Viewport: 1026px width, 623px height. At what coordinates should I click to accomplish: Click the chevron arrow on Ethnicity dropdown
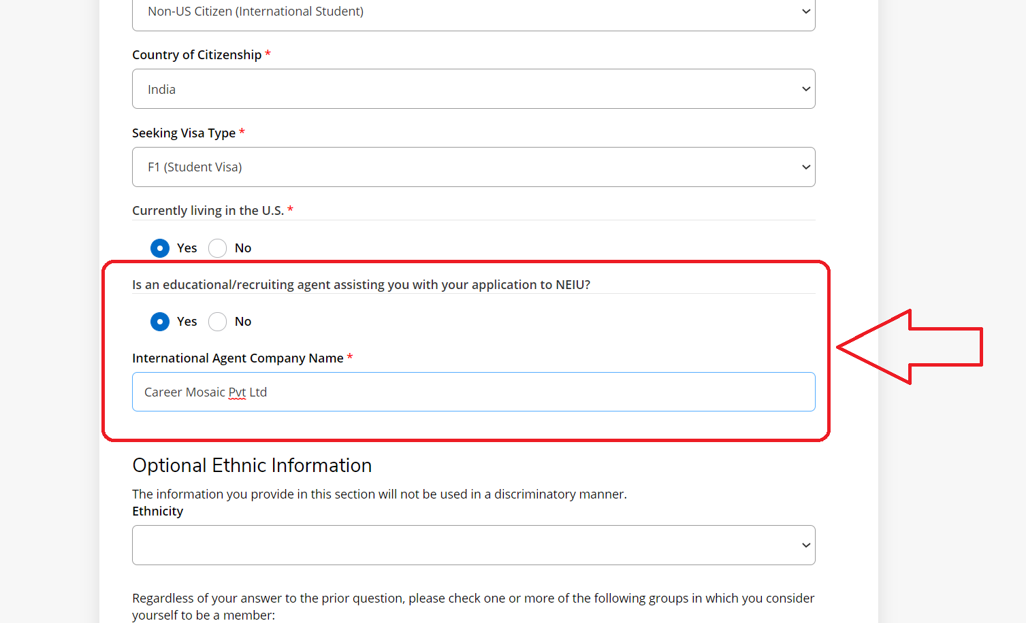(806, 545)
